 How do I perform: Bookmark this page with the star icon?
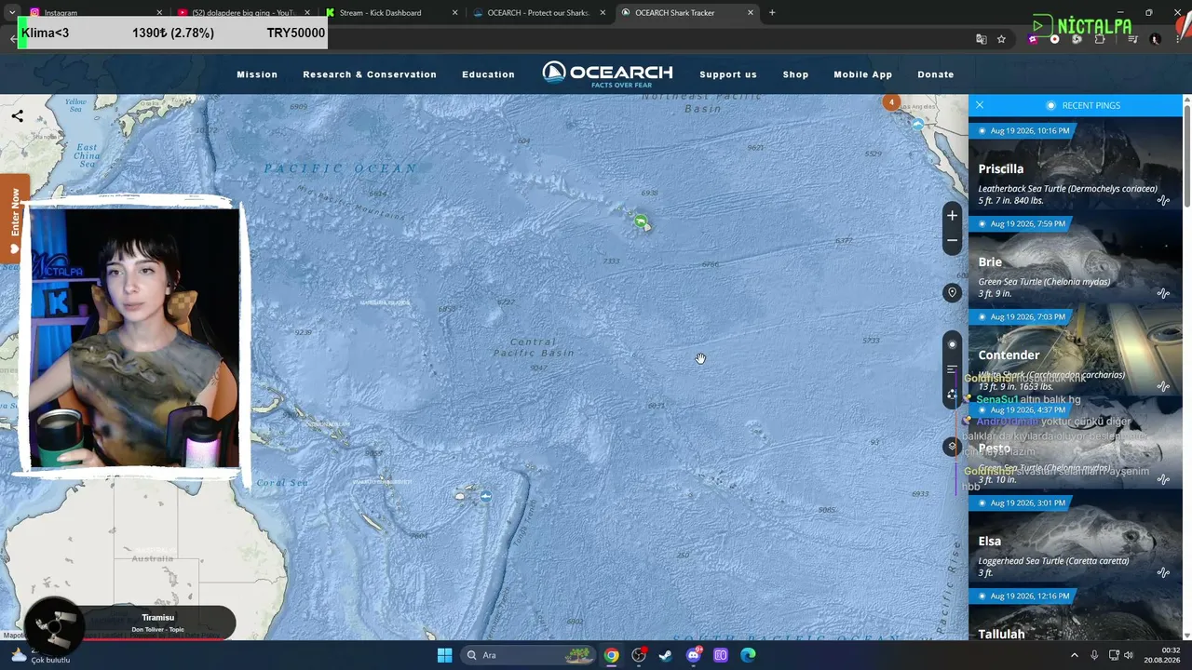tap(1001, 39)
